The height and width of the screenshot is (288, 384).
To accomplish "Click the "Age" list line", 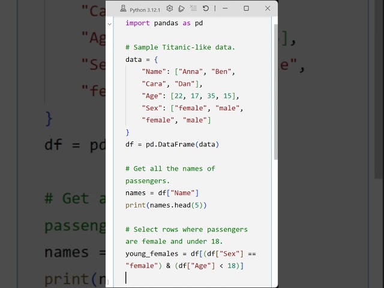I will (190, 96).
